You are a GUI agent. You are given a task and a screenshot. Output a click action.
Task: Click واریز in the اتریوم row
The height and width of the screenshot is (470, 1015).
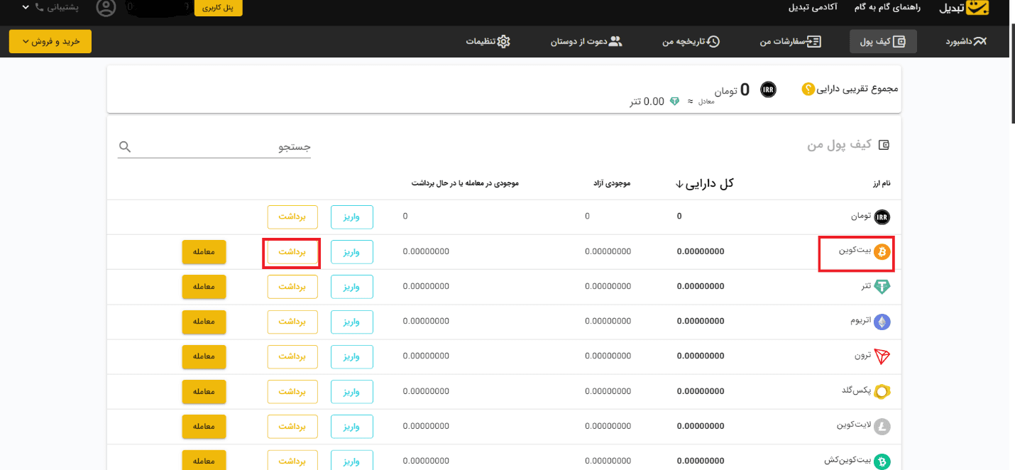(352, 322)
